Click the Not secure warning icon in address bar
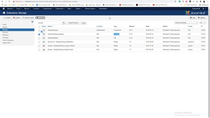 point(14,1)
